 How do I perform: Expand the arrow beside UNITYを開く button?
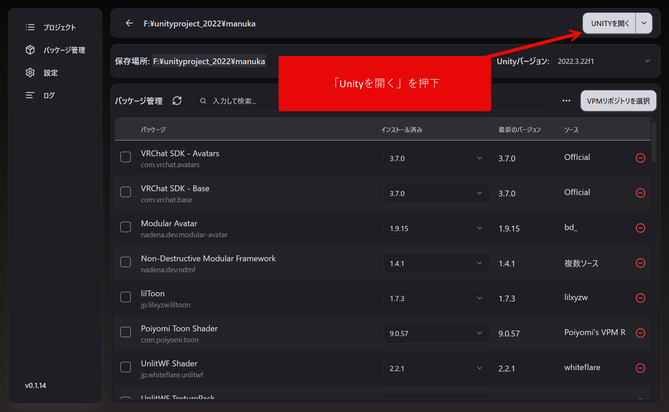coord(644,23)
